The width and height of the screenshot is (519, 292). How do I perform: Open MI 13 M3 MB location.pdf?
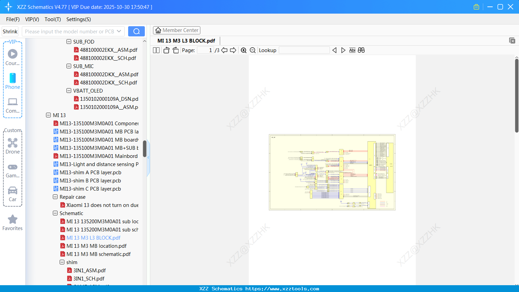coord(96,246)
